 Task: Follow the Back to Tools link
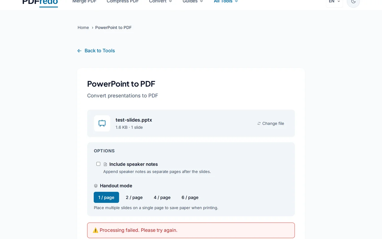[x=99, y=50]
